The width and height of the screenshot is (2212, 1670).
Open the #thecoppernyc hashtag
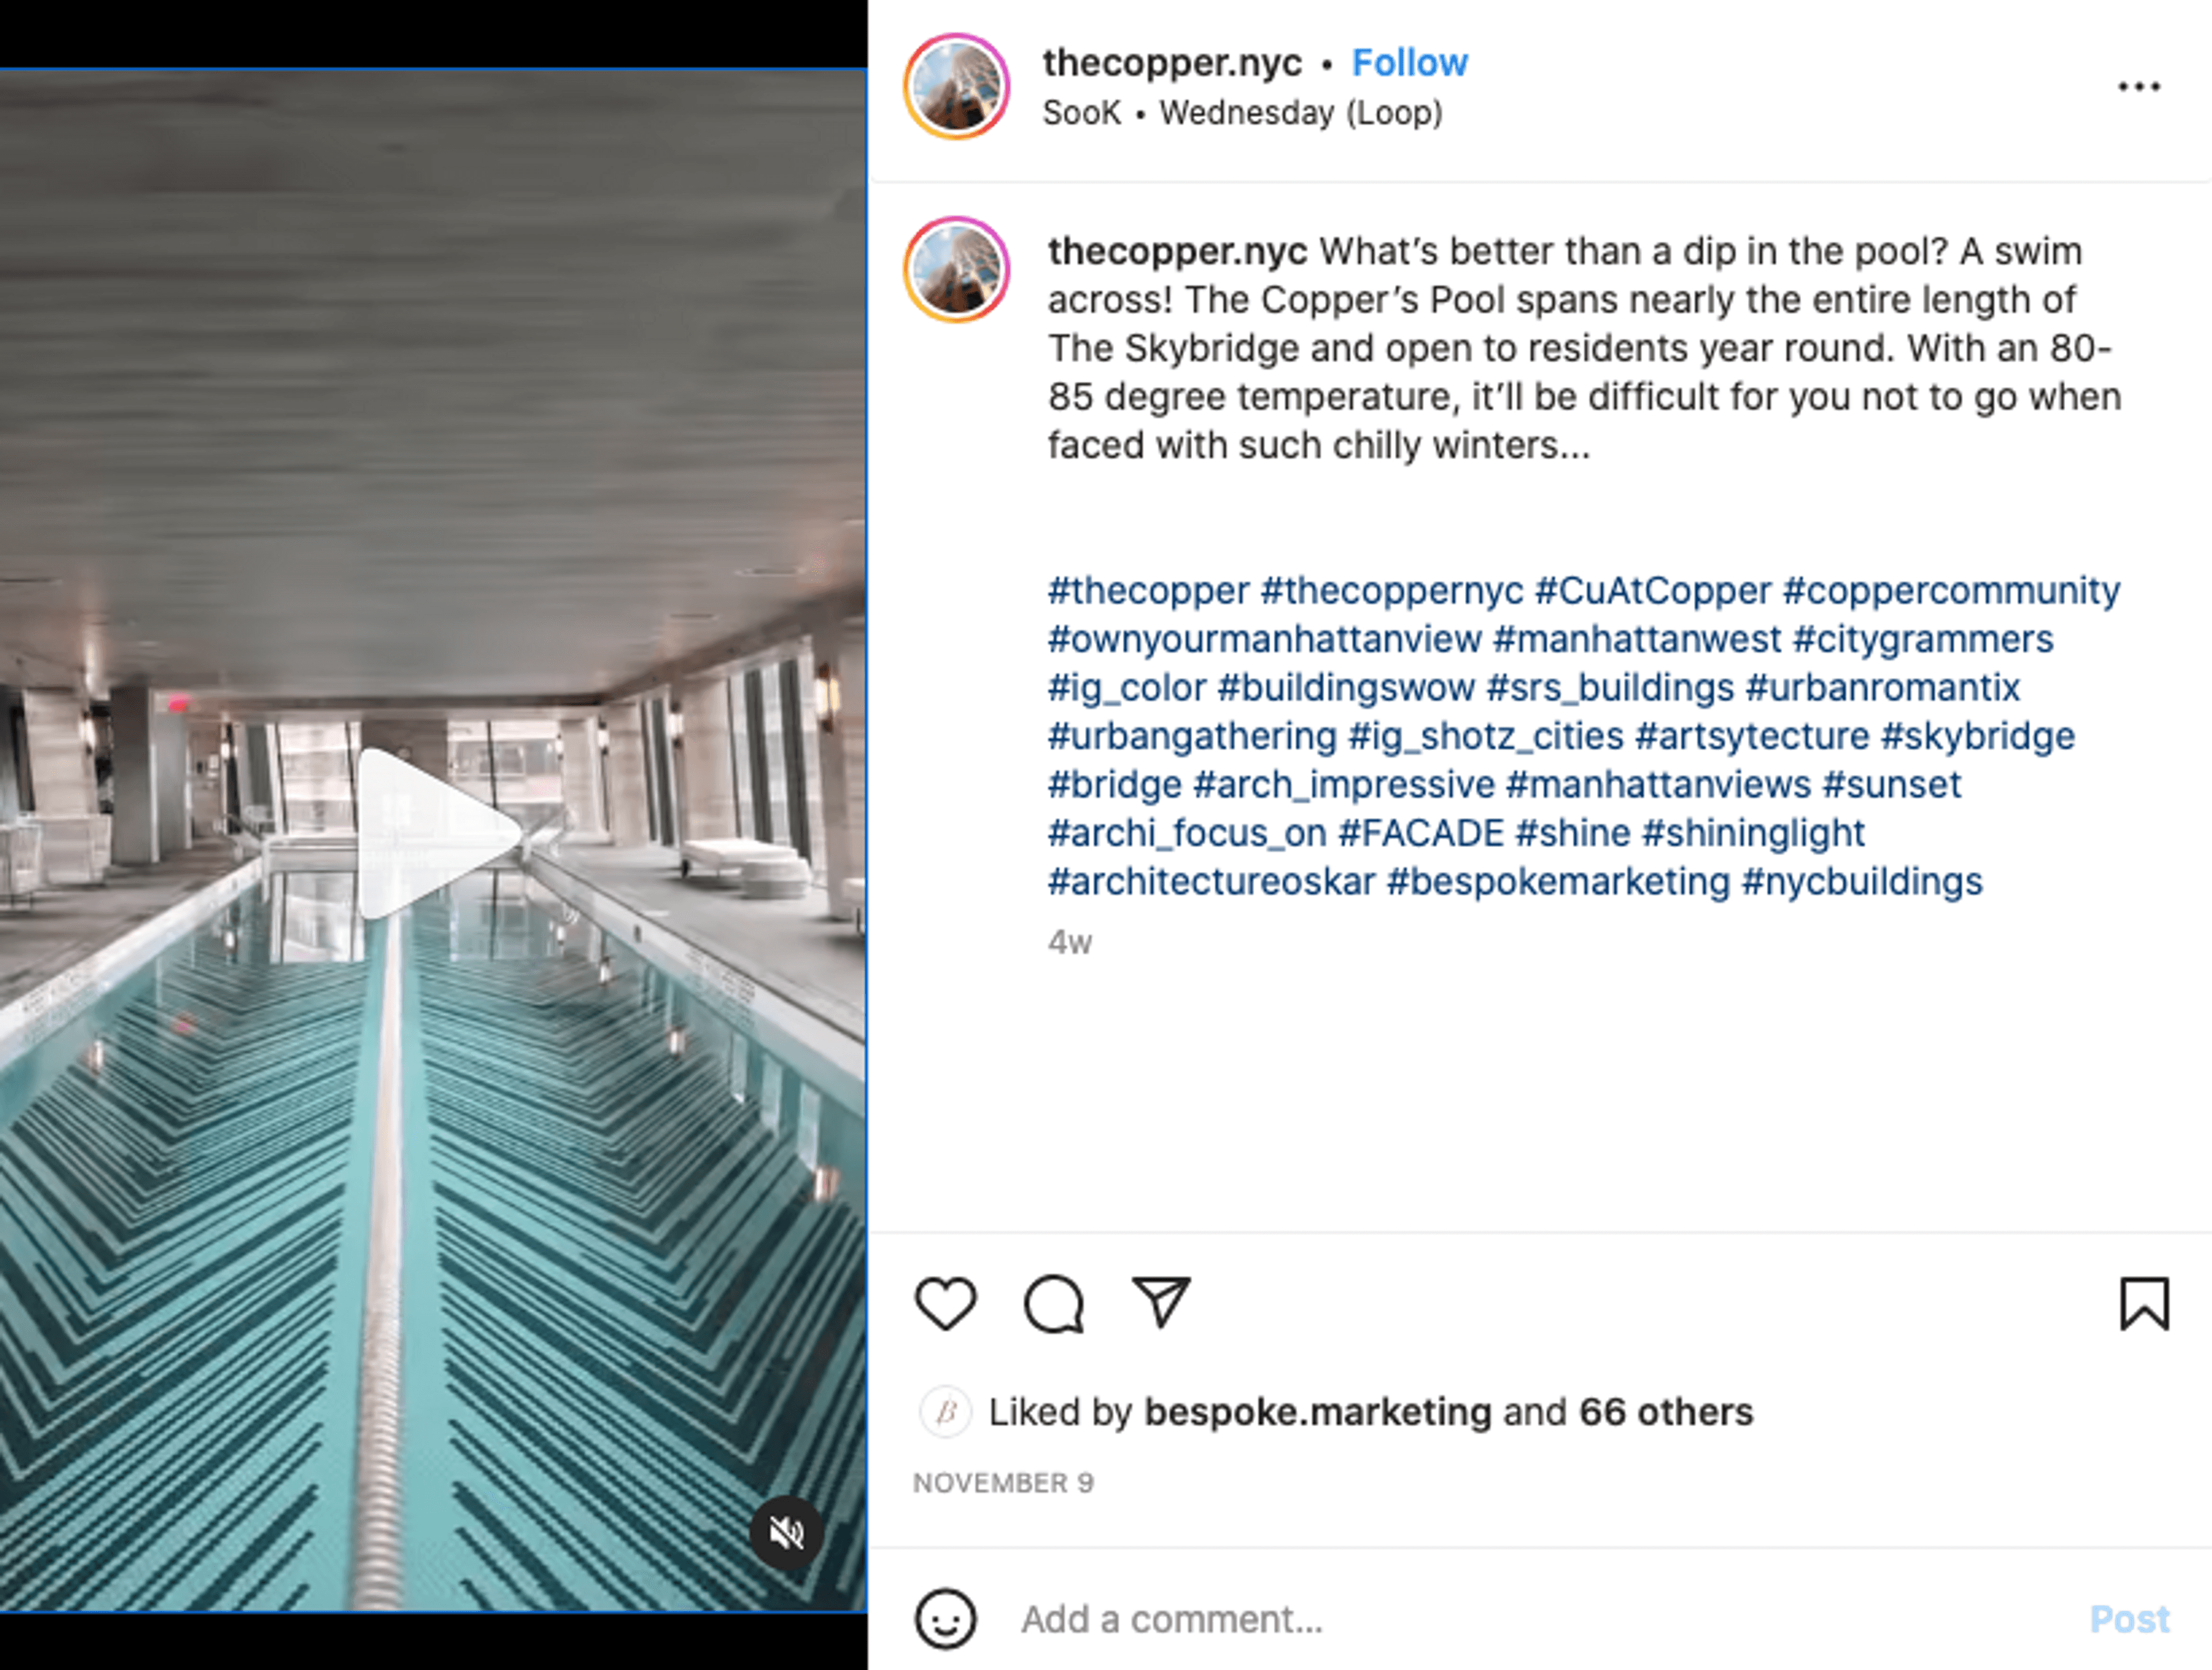tap(1392, 591)
